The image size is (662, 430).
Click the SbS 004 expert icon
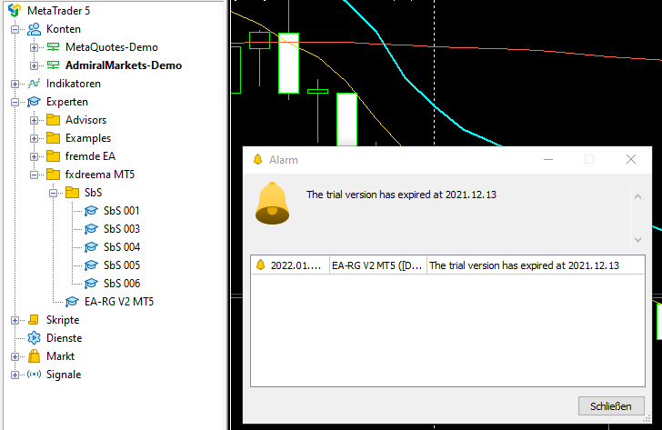pyautogui.click(x=91, y=247)
